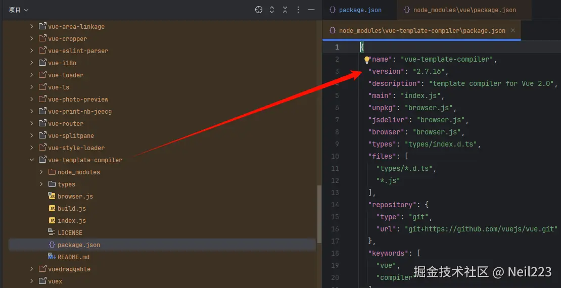Image resolution: width=561 pixels, height=288 pixels.
Task: Expand the vue-style-loader folder
Action: point(31,148)
